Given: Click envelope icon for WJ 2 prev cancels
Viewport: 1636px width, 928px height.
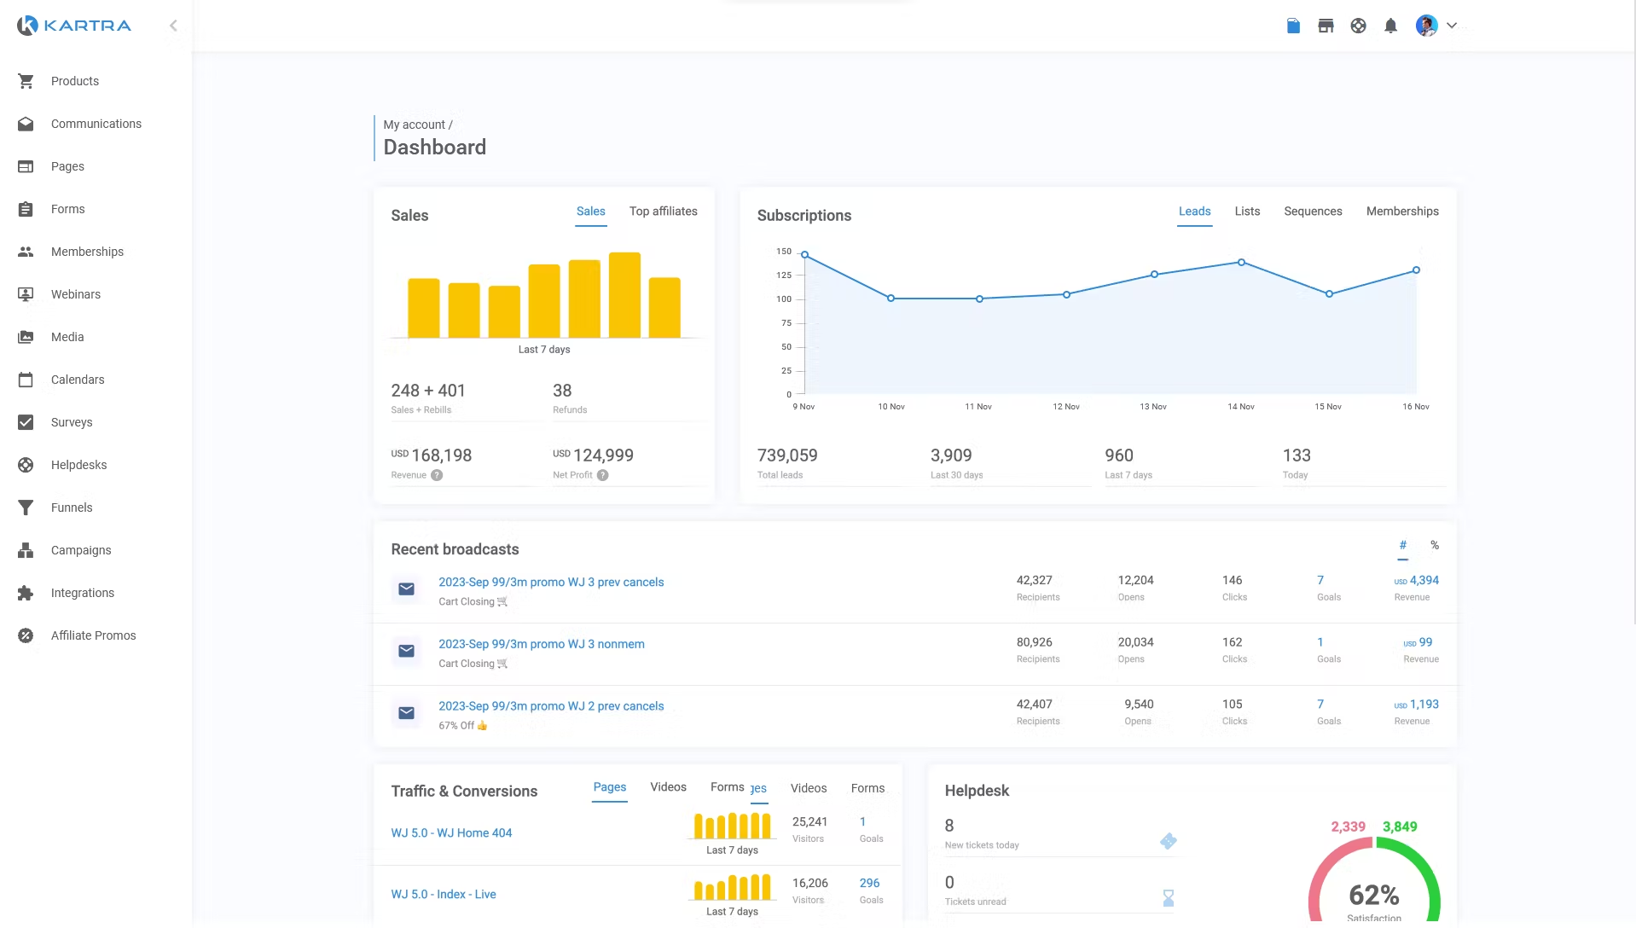Looking at the screenshot, I should pyautogui.click(x=406, y=713).
